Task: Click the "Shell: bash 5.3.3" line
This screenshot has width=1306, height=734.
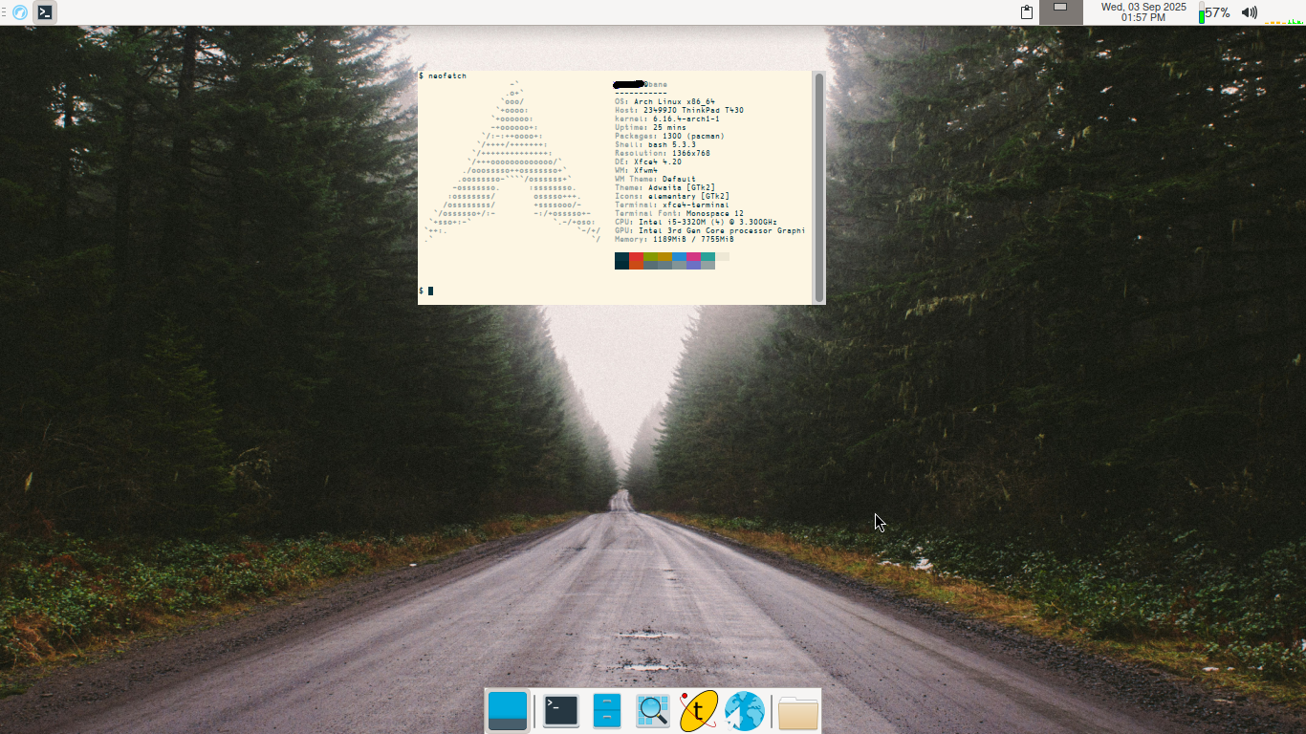Action: [655, 144]
